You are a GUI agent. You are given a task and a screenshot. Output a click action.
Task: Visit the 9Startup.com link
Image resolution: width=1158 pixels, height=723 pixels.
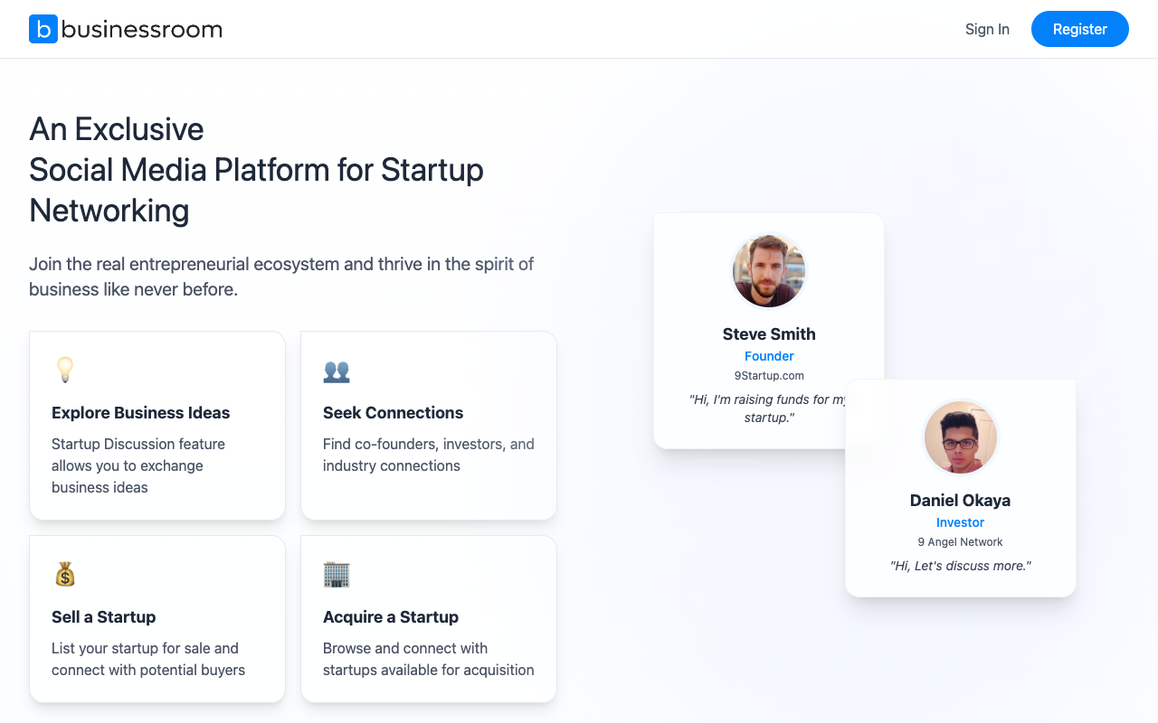point(769,375)
